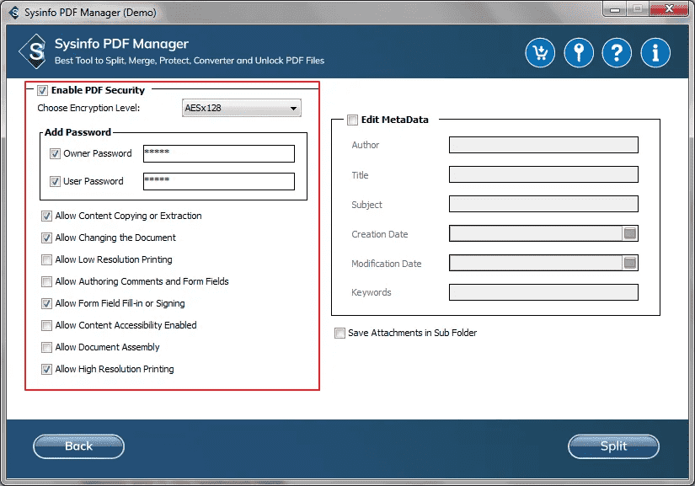Open the question mark help icon
695x486 pixels.
(617, 53)
